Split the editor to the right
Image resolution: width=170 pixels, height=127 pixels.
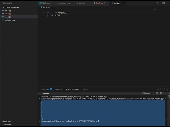164,3
